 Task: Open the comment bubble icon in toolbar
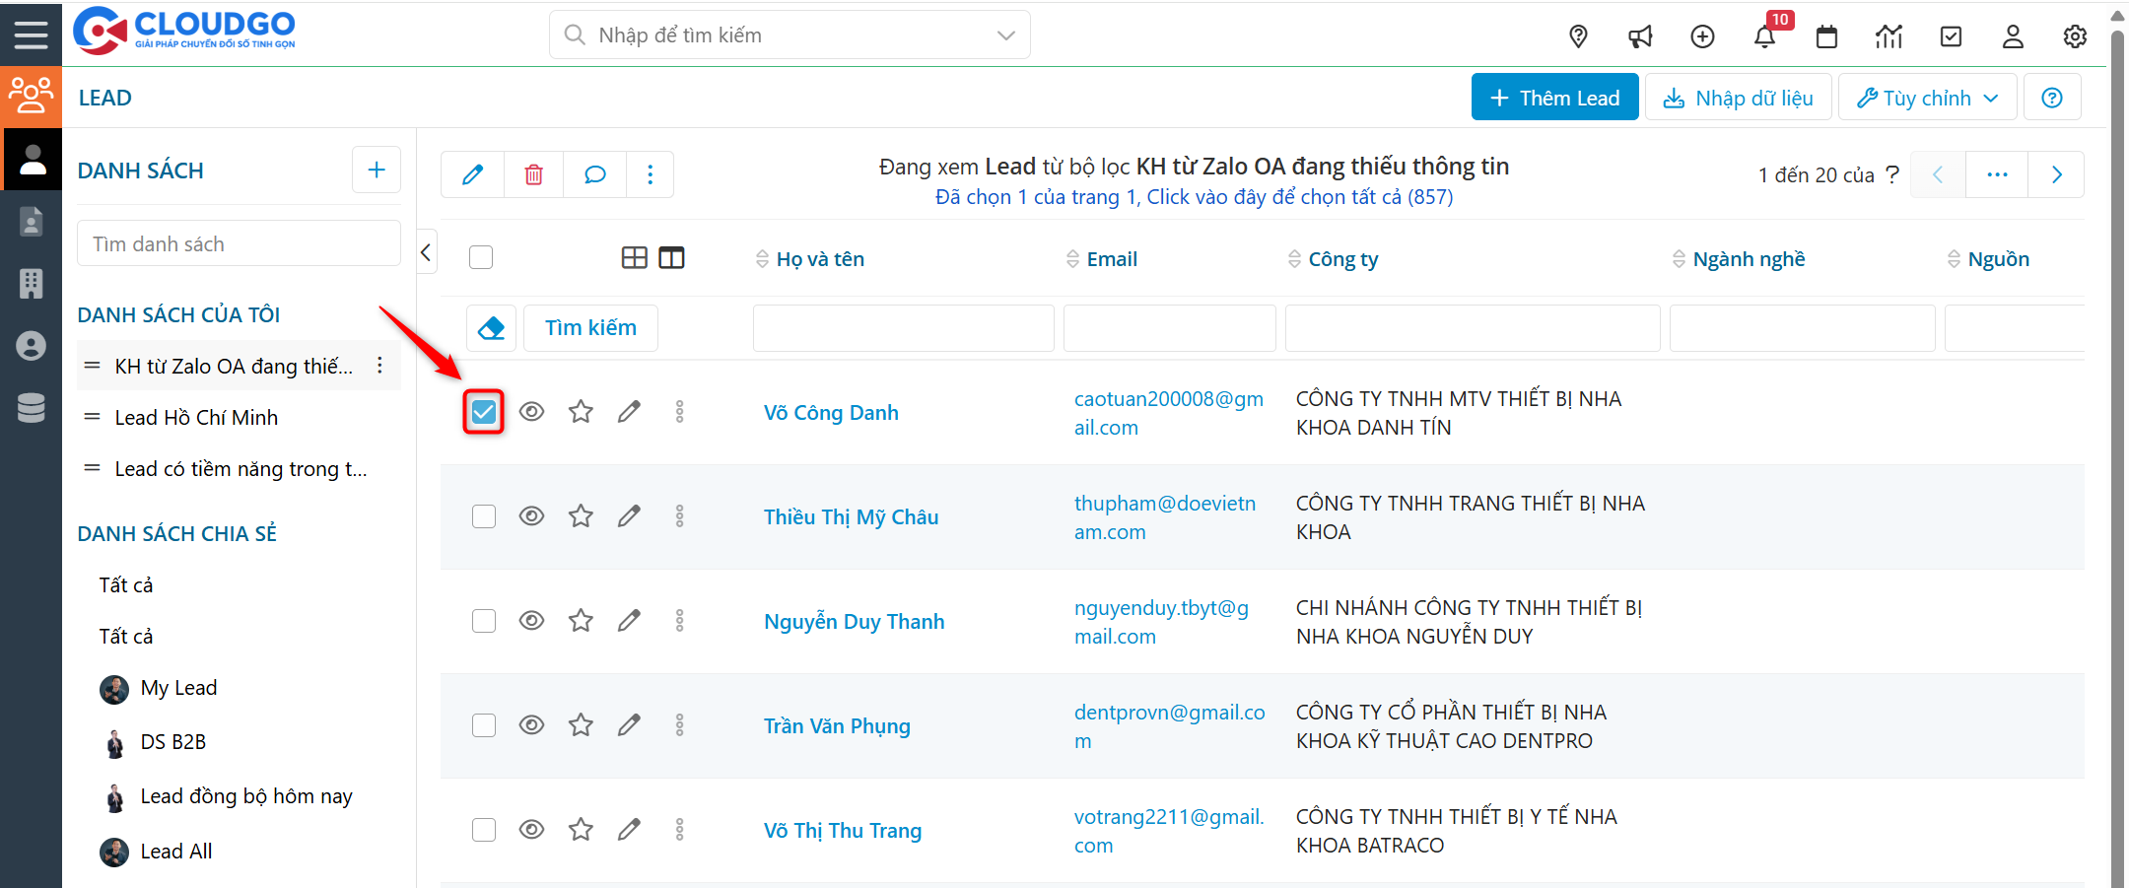tap(594, 174)
